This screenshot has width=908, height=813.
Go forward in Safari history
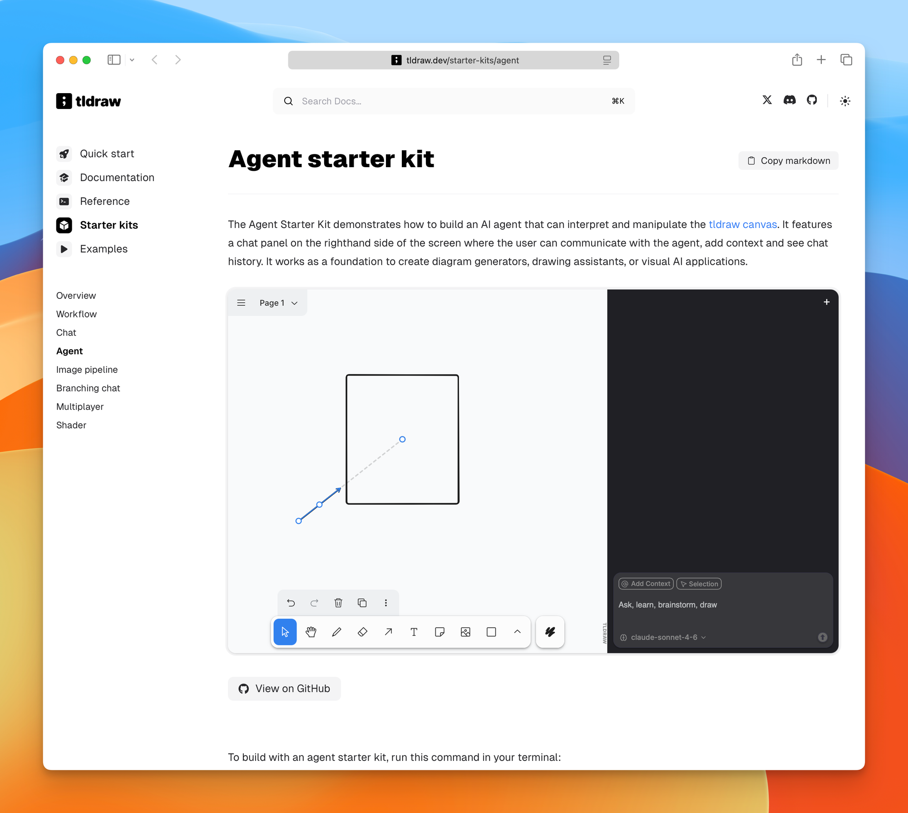[178, 60]
